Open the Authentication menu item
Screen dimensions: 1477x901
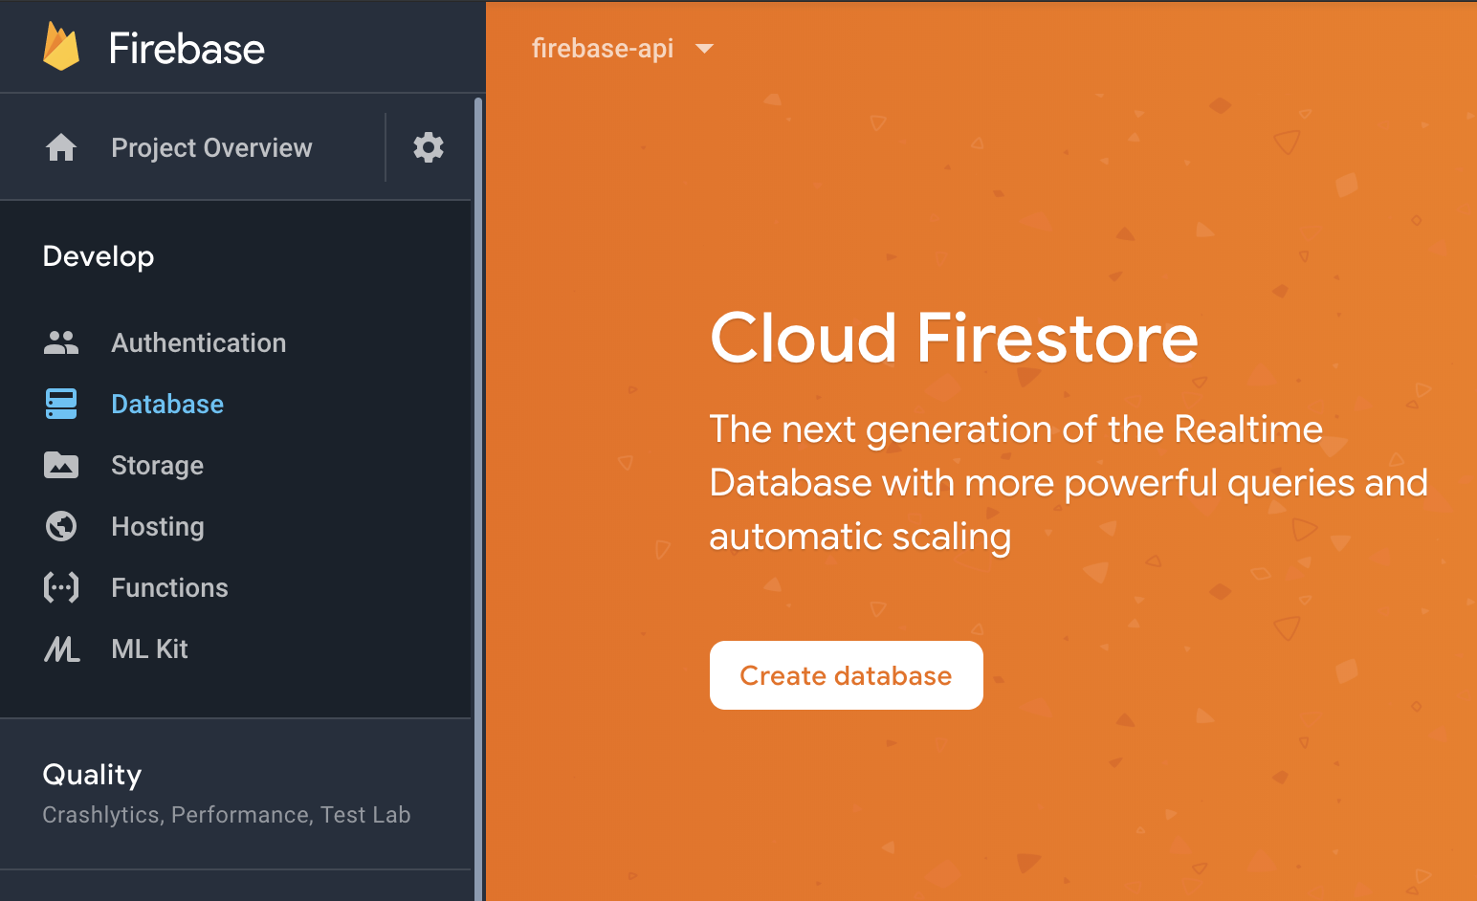click(x=198, y=342)
